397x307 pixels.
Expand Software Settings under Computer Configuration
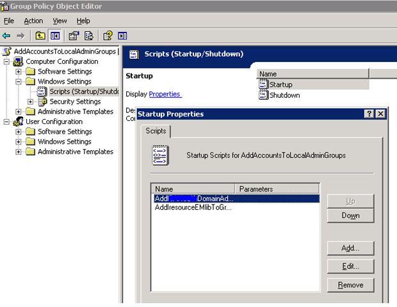19,72
